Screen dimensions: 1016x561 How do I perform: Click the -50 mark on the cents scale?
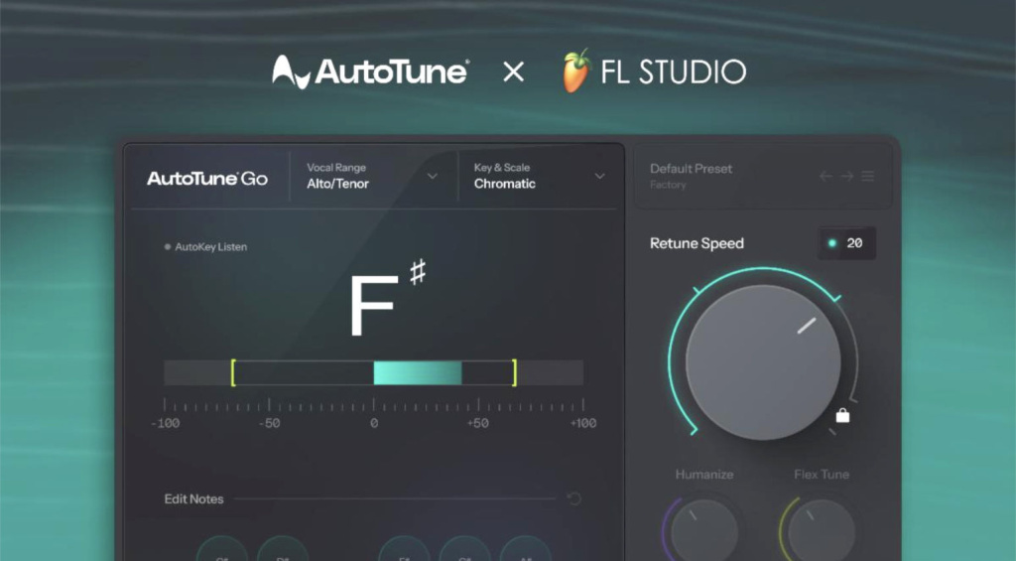point(269,423)
